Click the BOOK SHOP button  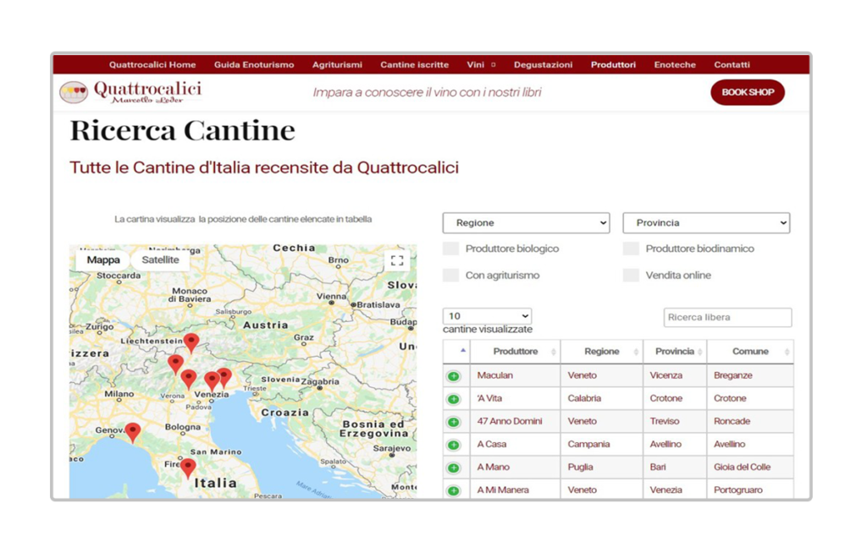pos(747,92)
